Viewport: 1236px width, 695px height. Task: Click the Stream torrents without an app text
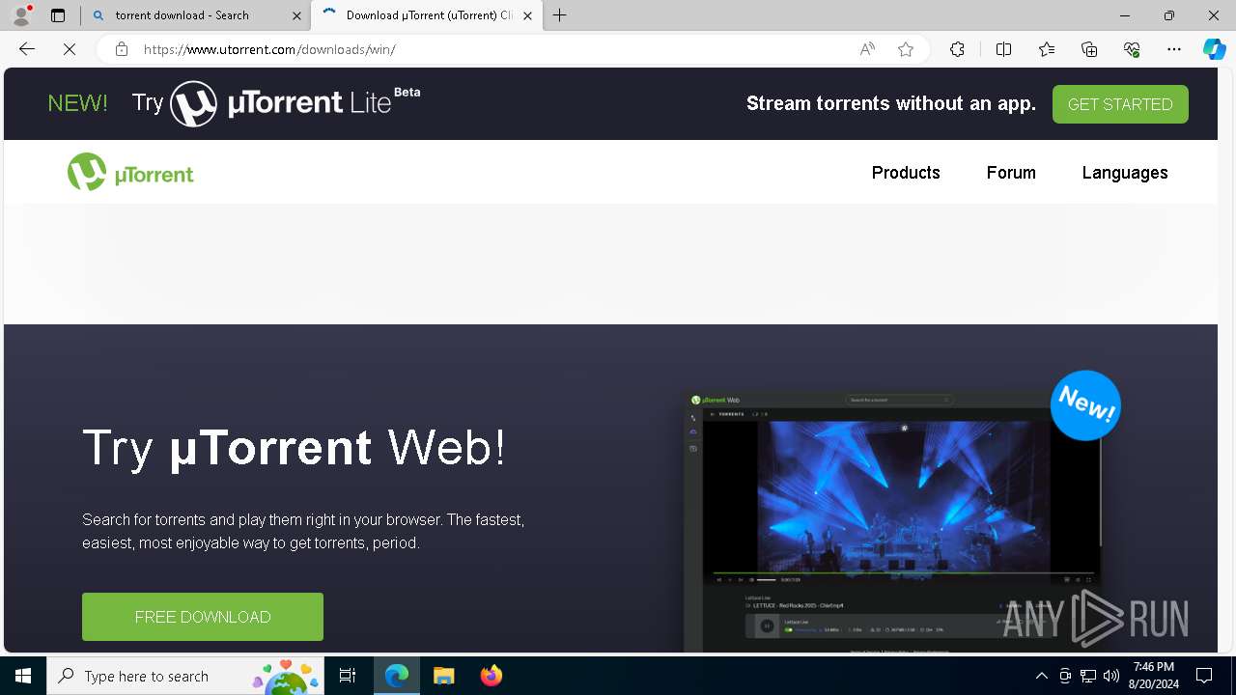pos(891,103)
